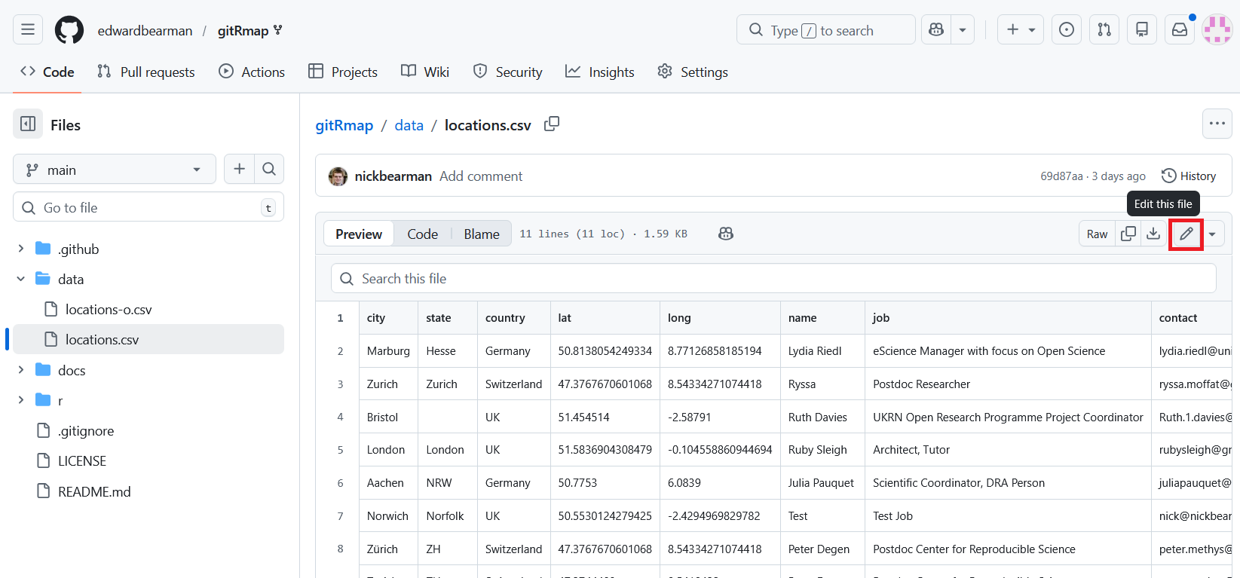Image resolution: width=1240 pixels, height=578 pixels.
Task: Switch to the Blame view
Action: (481, 234)
